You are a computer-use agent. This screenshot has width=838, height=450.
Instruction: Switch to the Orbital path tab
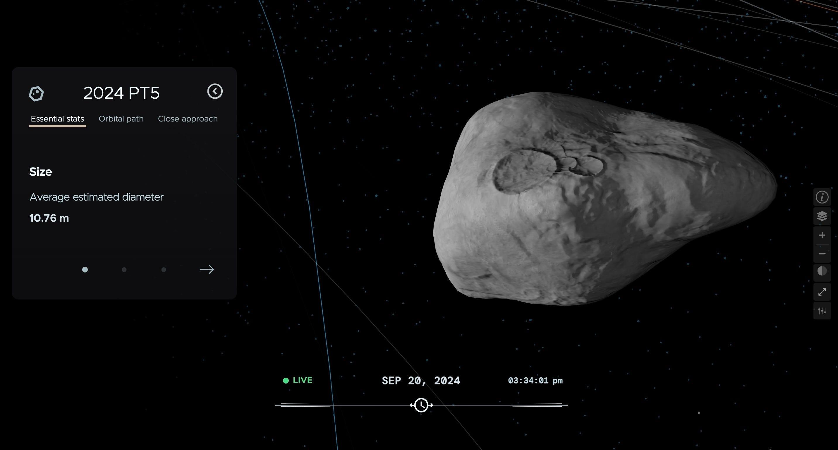coord(121,119)
